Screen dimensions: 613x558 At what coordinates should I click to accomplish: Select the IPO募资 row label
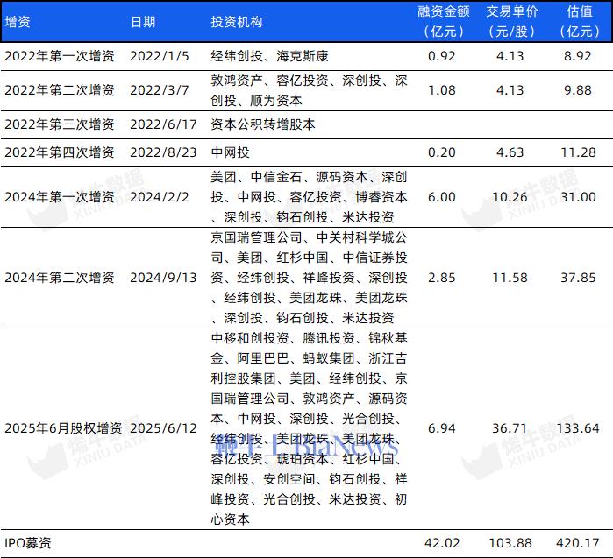click(x=28, y=543)
